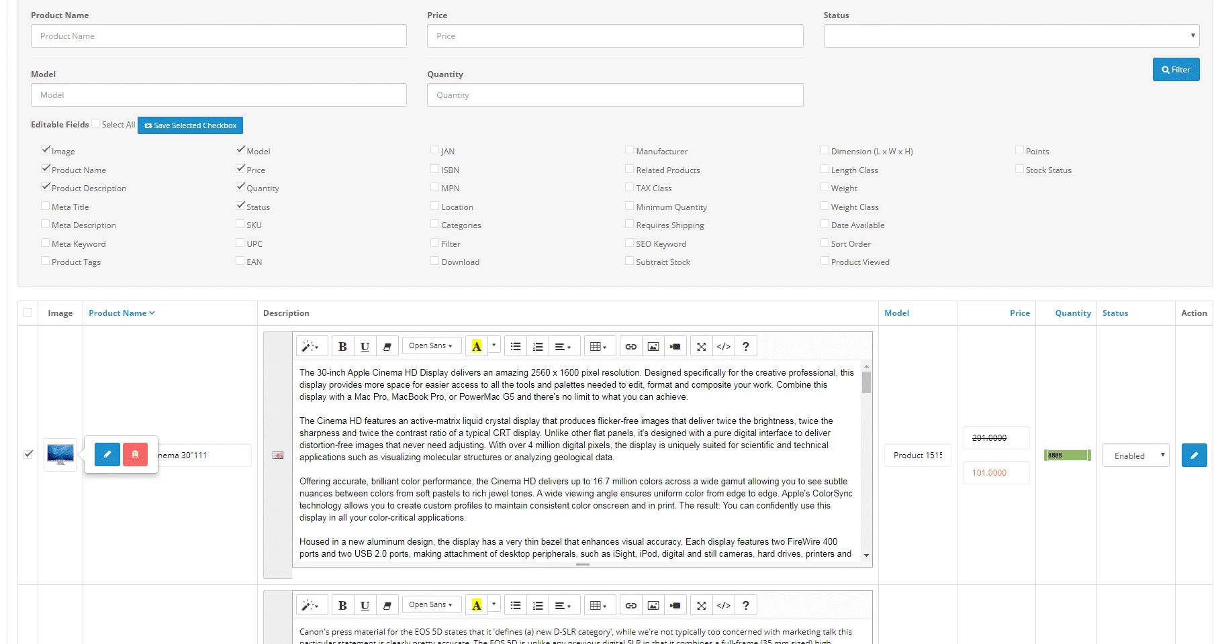The height and width of the screenshot is (644, 1220).
Task: Sort by Model column header
Action: pyautogui.click(x=896, y=313)
